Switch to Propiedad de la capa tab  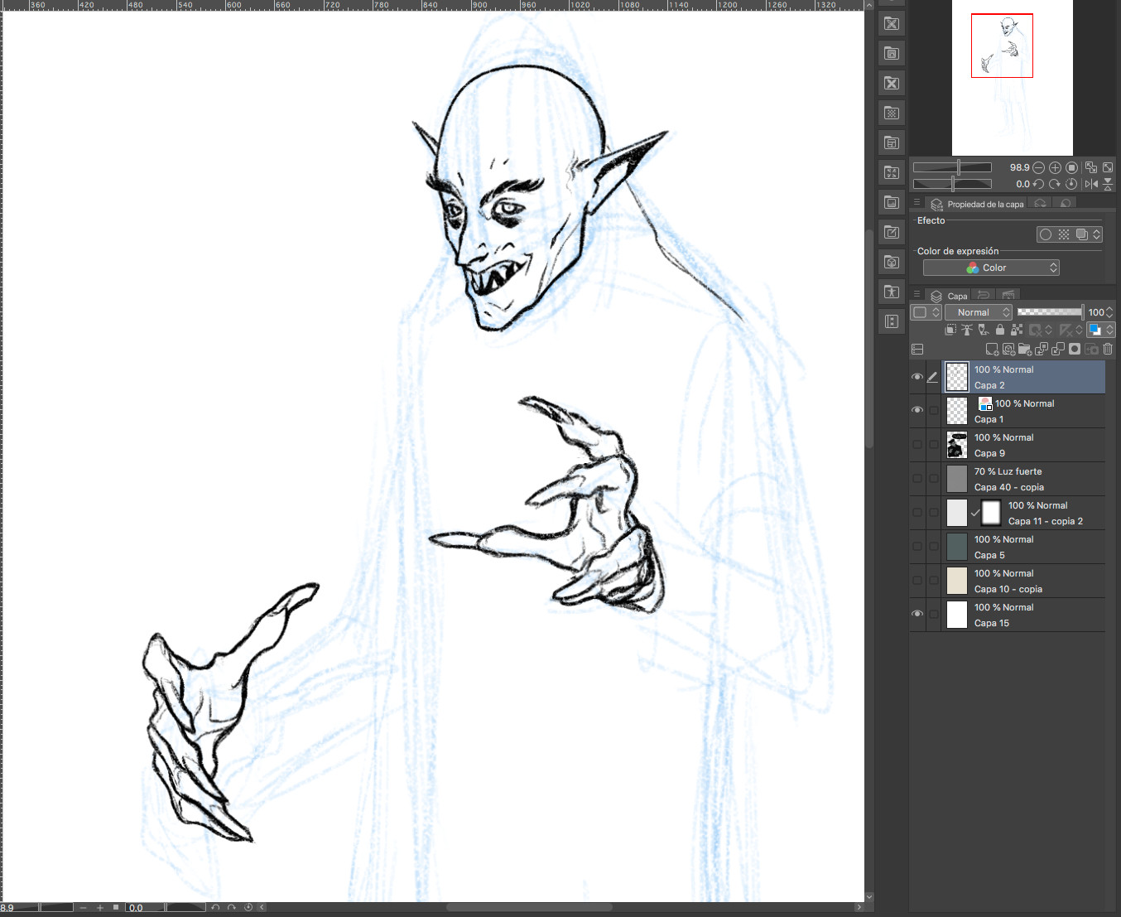(978, 204)
